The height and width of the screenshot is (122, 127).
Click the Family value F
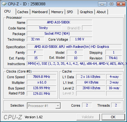pyautogui.click(x=35, y=52)
